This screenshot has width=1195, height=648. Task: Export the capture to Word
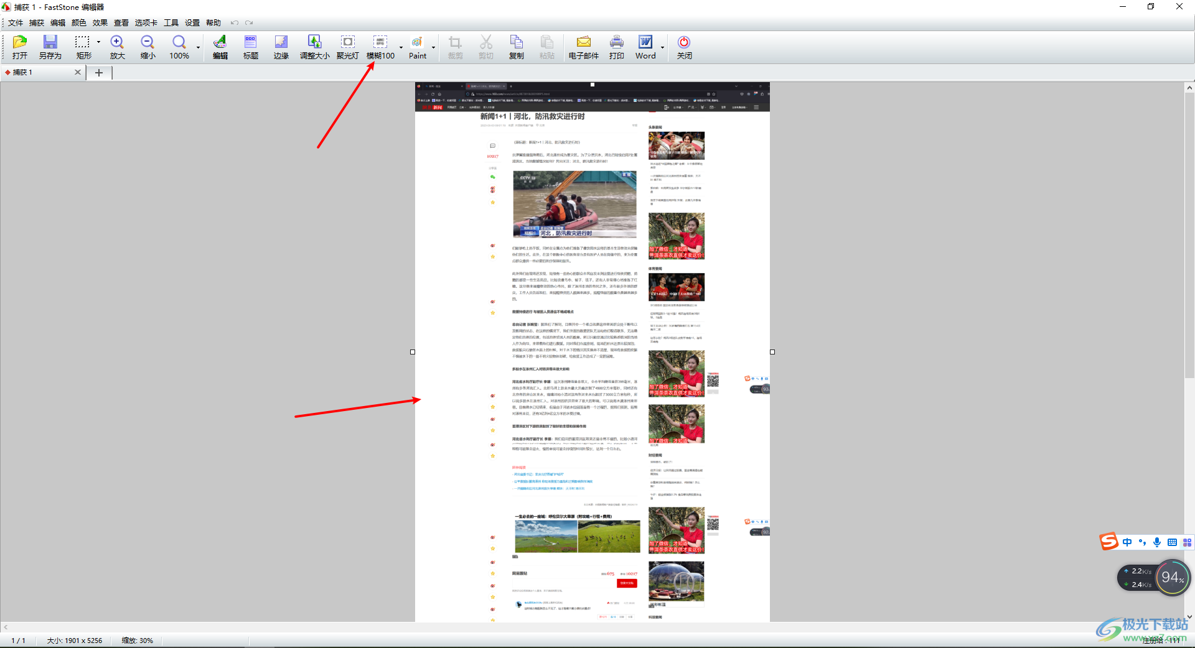[x=645, y=47]
